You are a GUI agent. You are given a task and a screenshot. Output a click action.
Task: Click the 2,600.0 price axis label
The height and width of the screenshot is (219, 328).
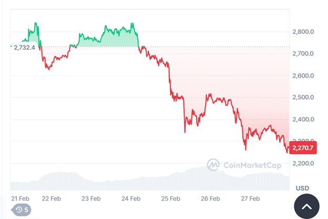click(303, 75)
